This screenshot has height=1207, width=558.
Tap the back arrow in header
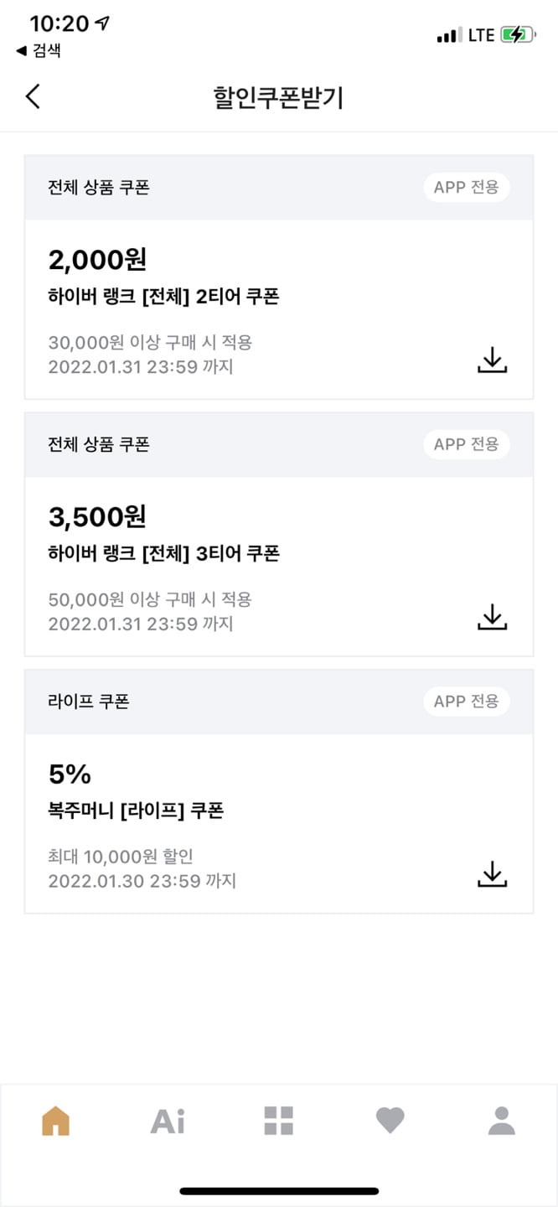[33, 96]
